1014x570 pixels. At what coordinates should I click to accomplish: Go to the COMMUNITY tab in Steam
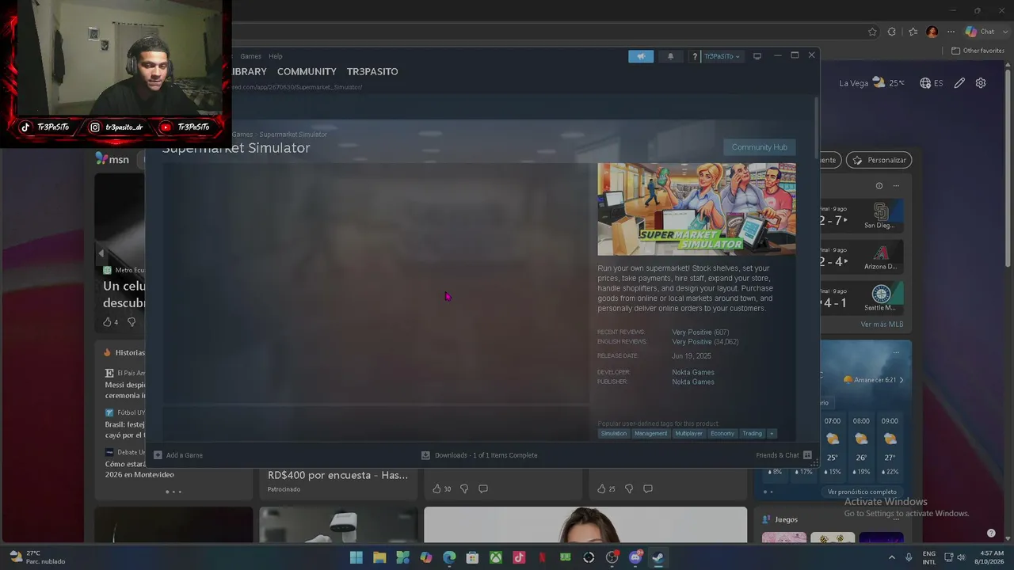tap(307, 71)
